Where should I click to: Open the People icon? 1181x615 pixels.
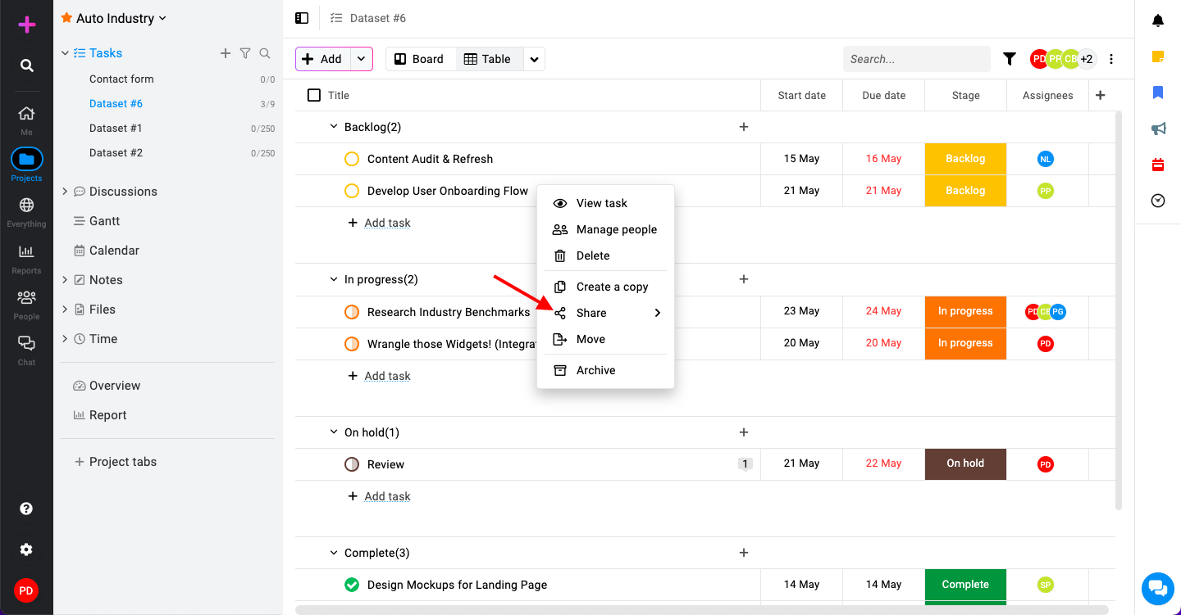[x=26, y=297]
